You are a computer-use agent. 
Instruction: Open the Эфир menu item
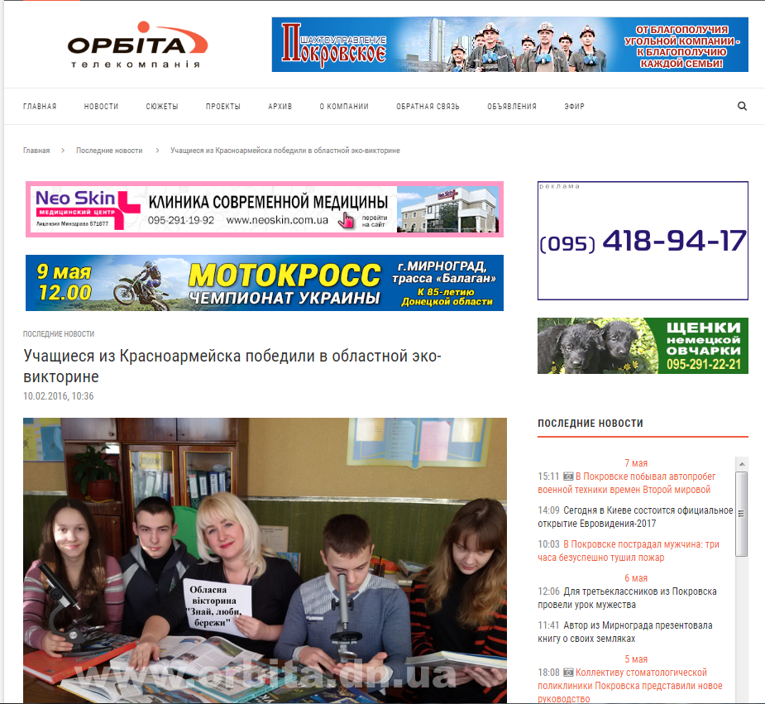pyautogui.click(x=574, y=107)
